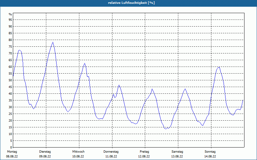Click the '10.08.22' date label

(78, 156)
